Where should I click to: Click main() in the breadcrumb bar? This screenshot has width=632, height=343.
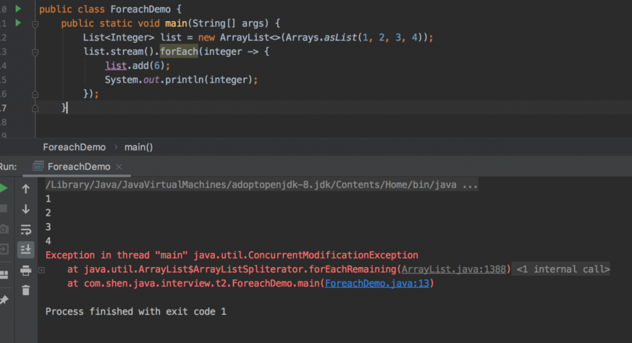[139, 147]
